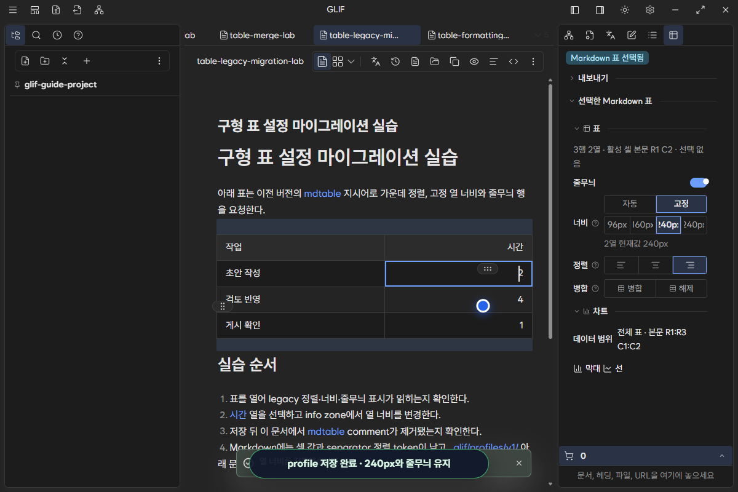738x492 pixels.
Task: Click the plus add icon in explorer
Action: pyautogui.click(x=87, y=61)
